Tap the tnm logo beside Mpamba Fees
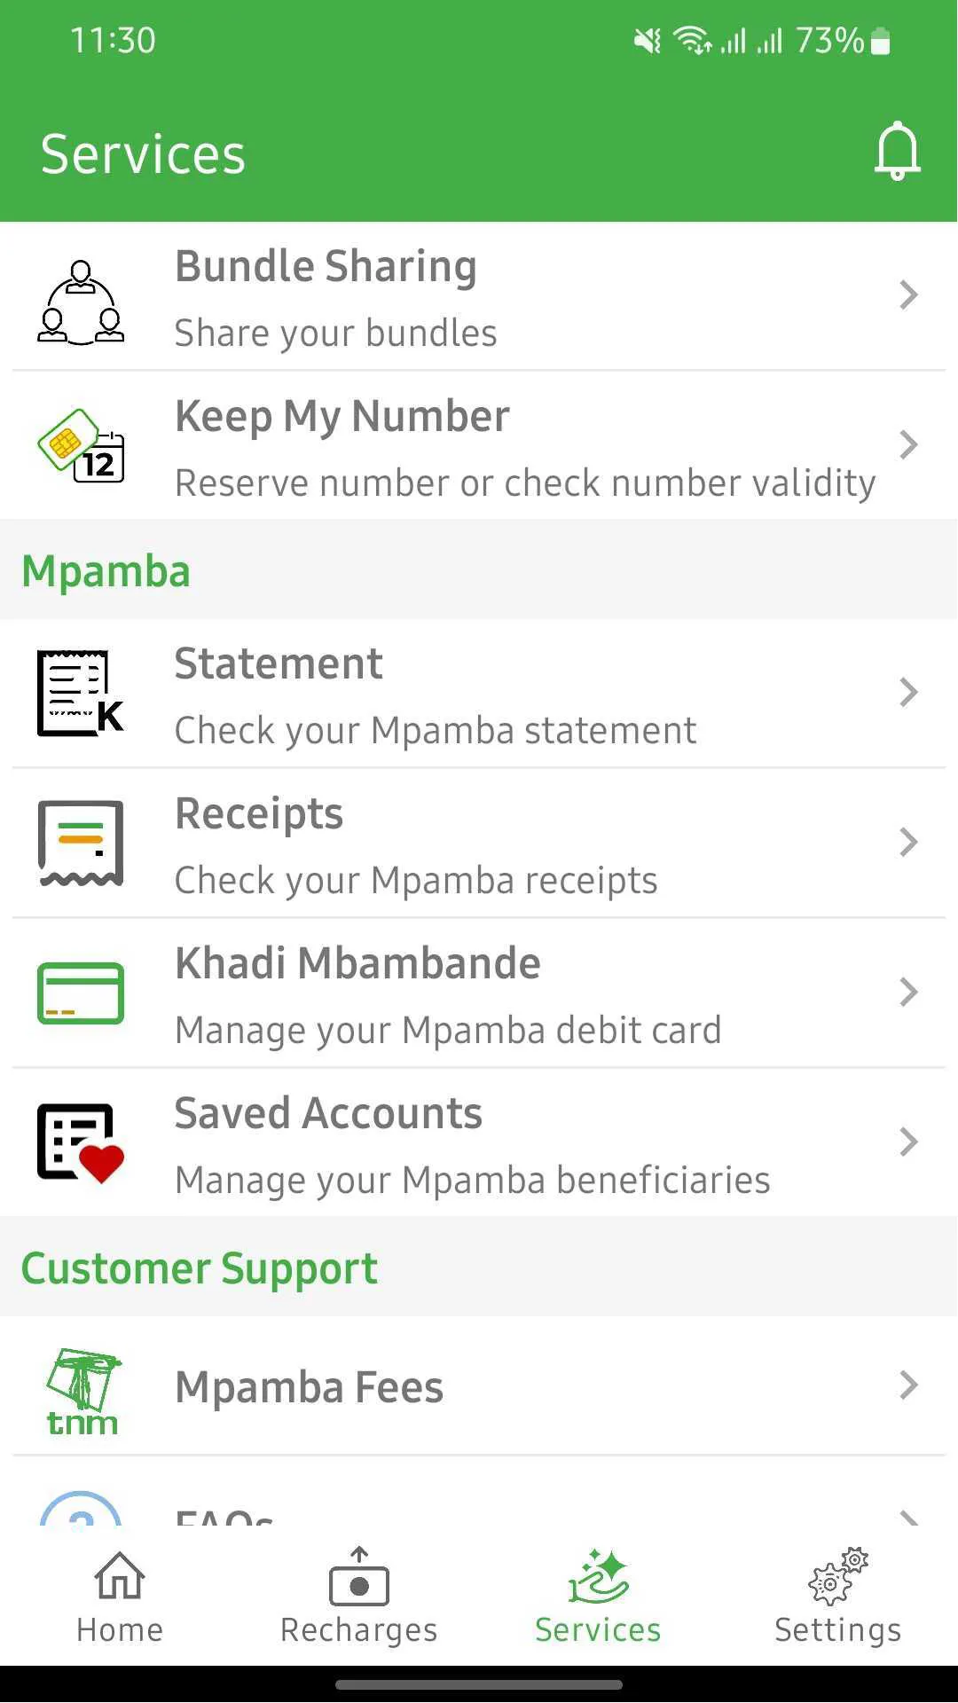This screenshot has height=1703, width=958. tap(82, 1391)
